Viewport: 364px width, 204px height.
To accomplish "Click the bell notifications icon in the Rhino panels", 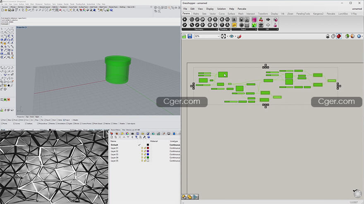I will coord(174,134).
